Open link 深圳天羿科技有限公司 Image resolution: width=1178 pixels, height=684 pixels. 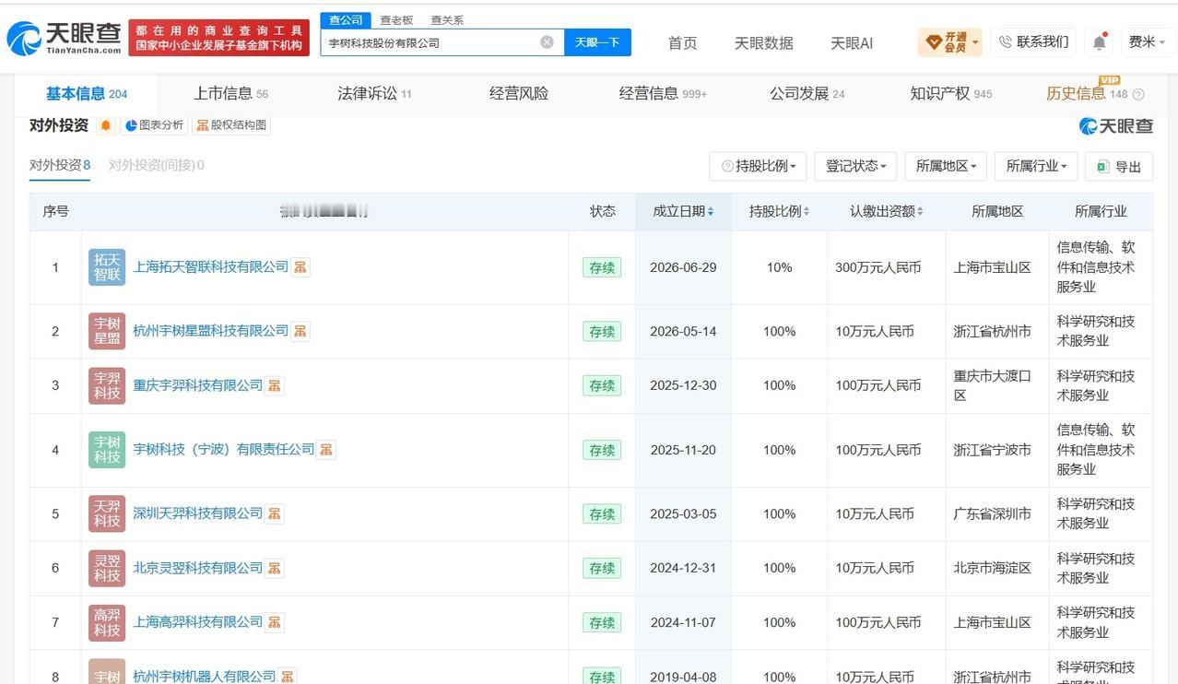click(198, 513)
